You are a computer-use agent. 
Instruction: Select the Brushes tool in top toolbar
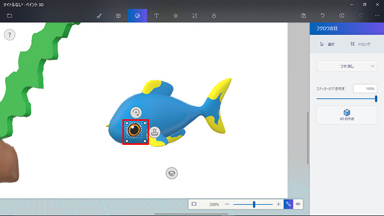pos(99,16)
